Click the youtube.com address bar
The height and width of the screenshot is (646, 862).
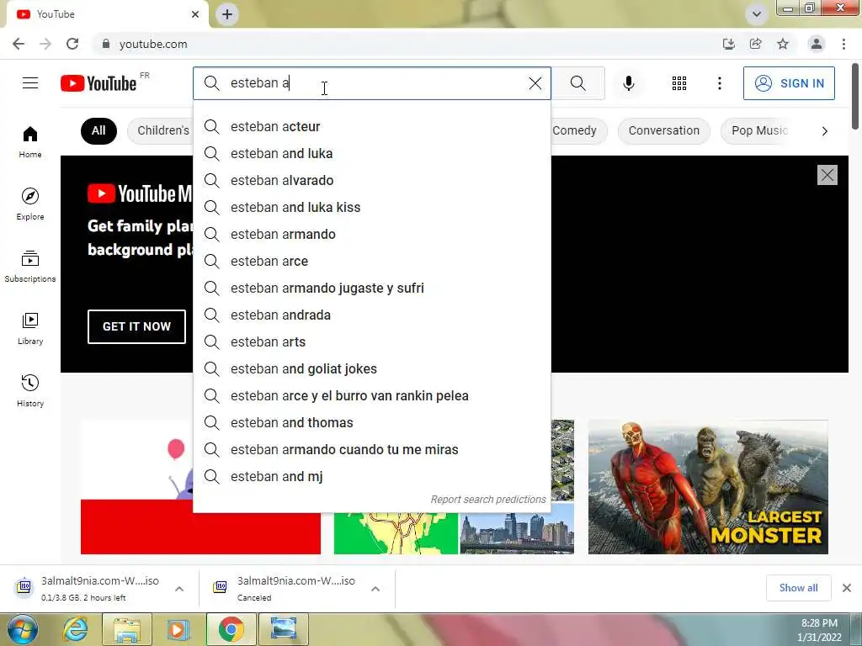[x=407, y=44]
